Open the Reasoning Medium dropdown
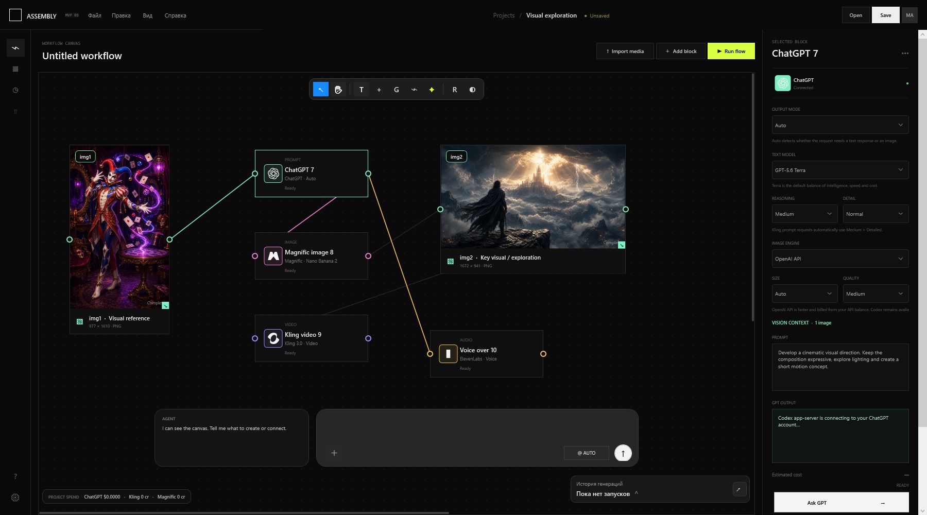The image size is (927, 515). coord(804,214)
